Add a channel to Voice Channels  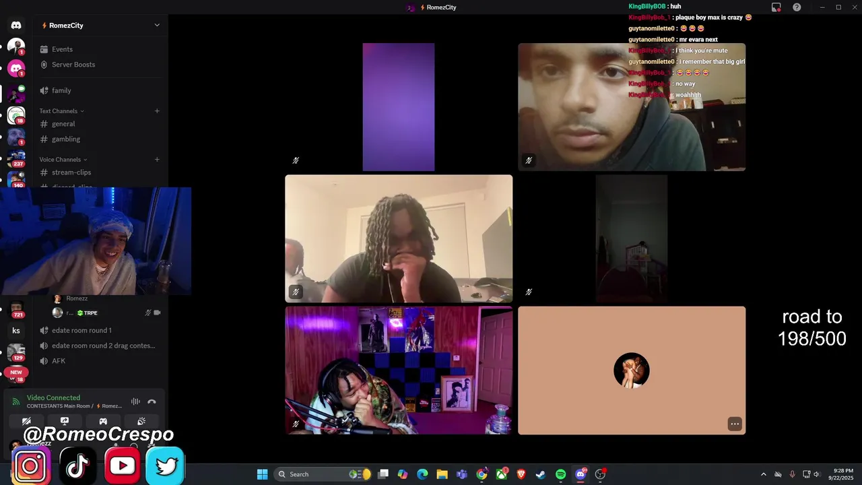click(x=157, y=160)
